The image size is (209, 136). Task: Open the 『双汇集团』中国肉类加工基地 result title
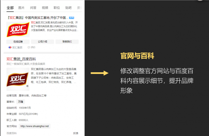tap(38, 18)
